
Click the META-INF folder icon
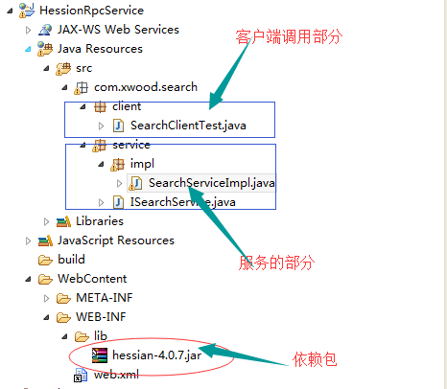(x=63, y=298)
